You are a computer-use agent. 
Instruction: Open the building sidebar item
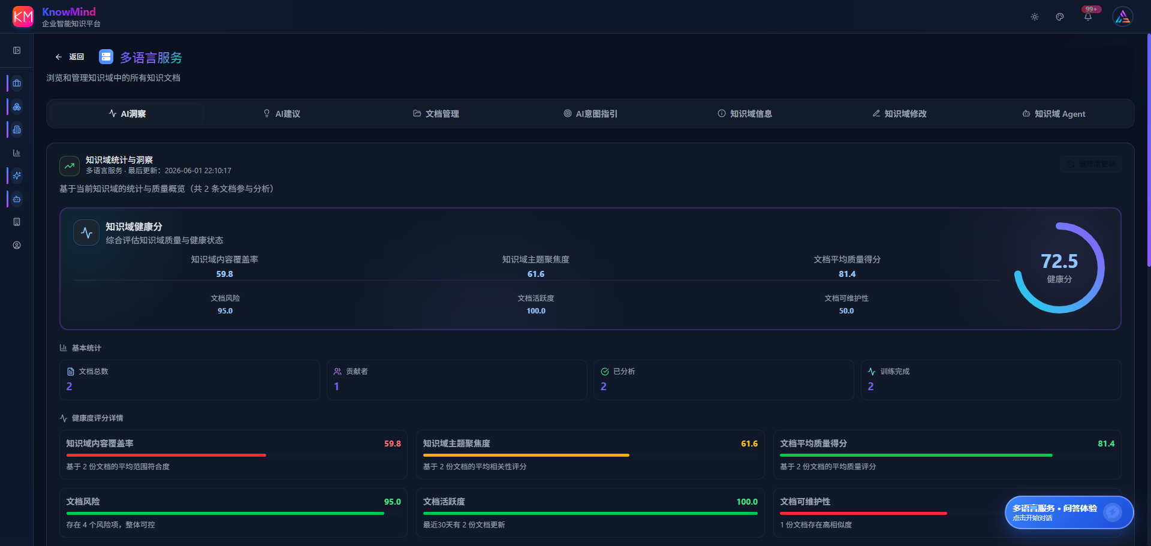pyautogui.click(x=17, y=222)
